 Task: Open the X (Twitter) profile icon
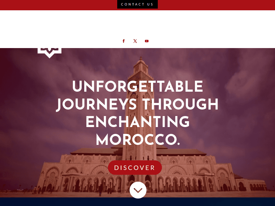point(135,41)
